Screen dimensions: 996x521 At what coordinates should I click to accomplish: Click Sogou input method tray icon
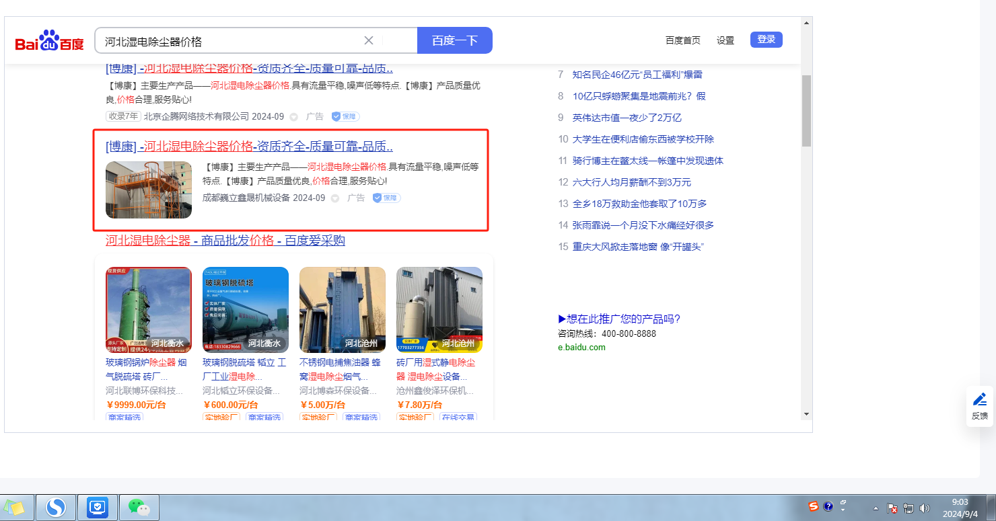(813, 506)
